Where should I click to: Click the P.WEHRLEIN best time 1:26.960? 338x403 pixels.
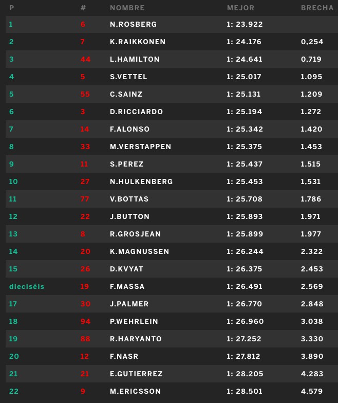pos(245,322)
